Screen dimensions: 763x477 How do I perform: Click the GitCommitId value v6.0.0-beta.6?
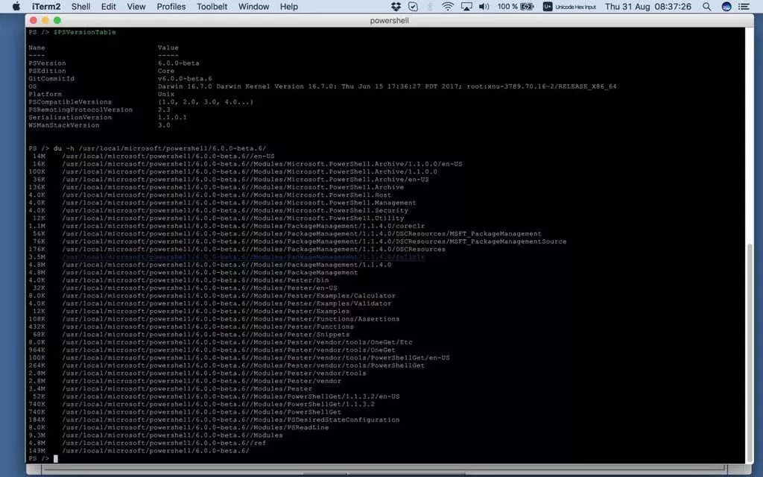(185, 79)
